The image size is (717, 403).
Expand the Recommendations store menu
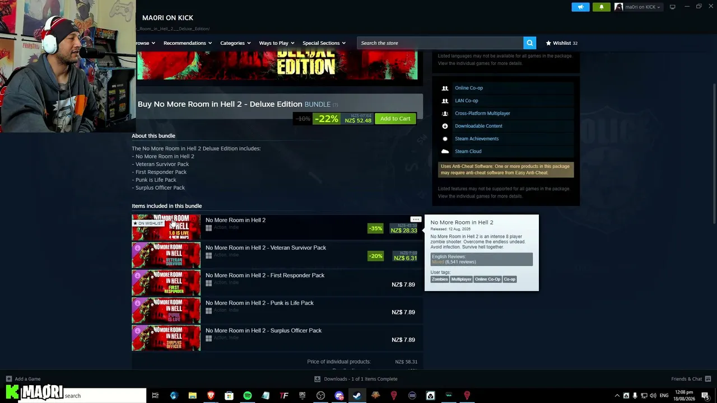click(188, 43)
